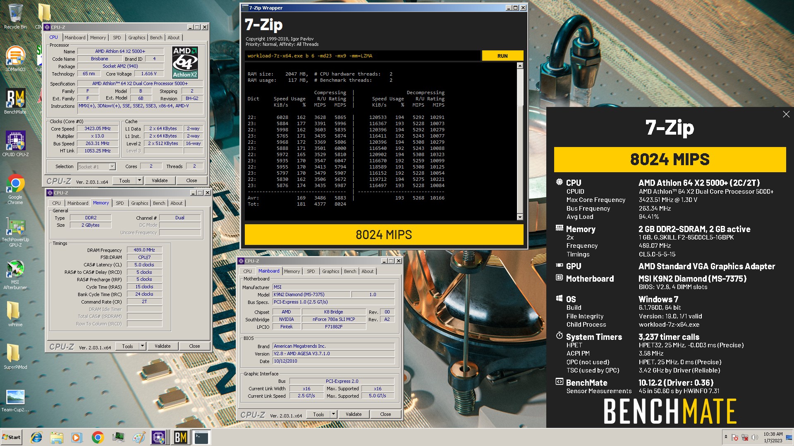Image resolution: width=794 pixels, height=446 pixels.
Task: Launch MSI Afterburner desktop shortcut
Action: coord(15,274)
